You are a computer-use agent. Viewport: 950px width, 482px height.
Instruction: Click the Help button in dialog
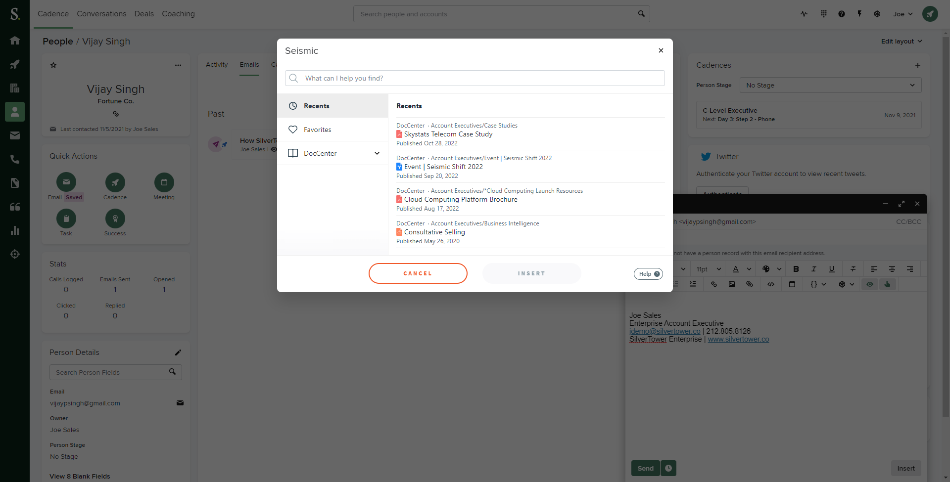tap(648, 274)
